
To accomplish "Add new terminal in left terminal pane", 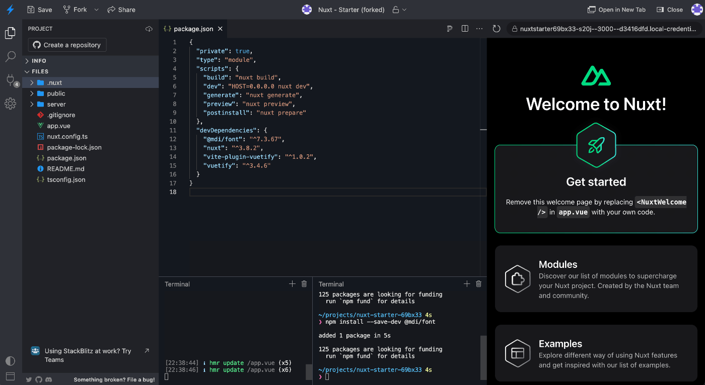I will (292, 284).
